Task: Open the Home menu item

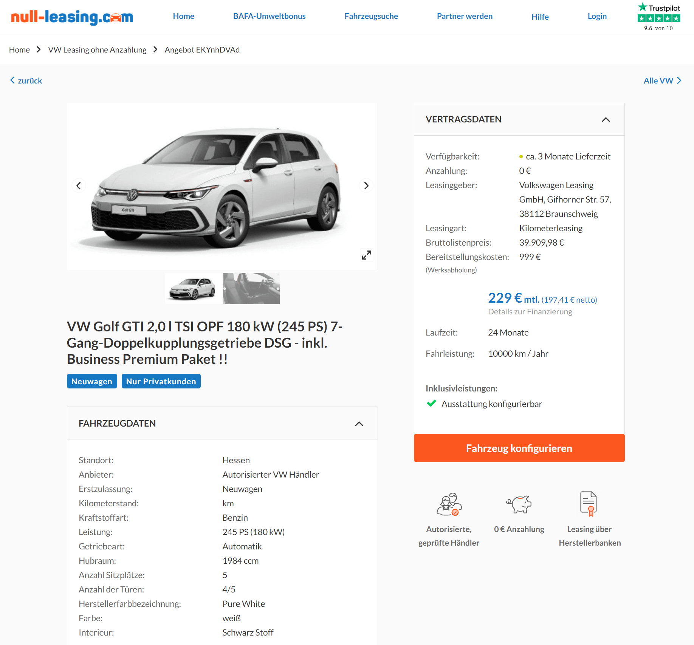Action: [184, 16]
